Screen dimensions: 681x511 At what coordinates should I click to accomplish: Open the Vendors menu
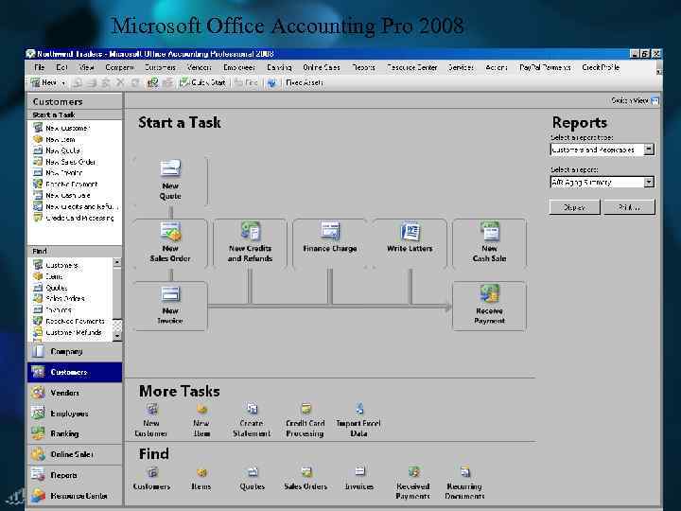pyautogui.click(x=200, y=67)
